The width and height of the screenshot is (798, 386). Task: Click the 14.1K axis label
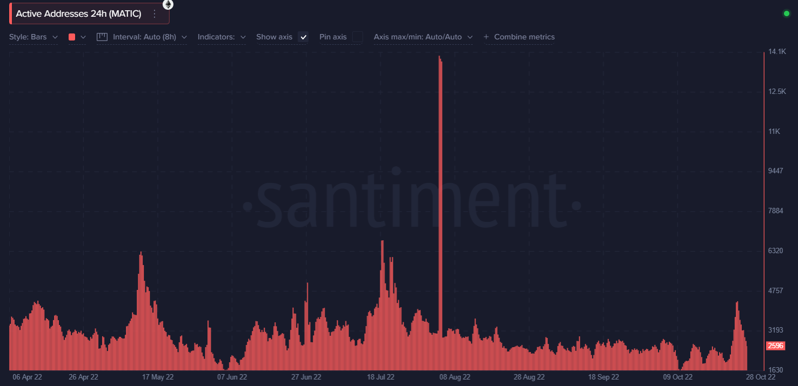pyautogui.click(x=777, y=52)
